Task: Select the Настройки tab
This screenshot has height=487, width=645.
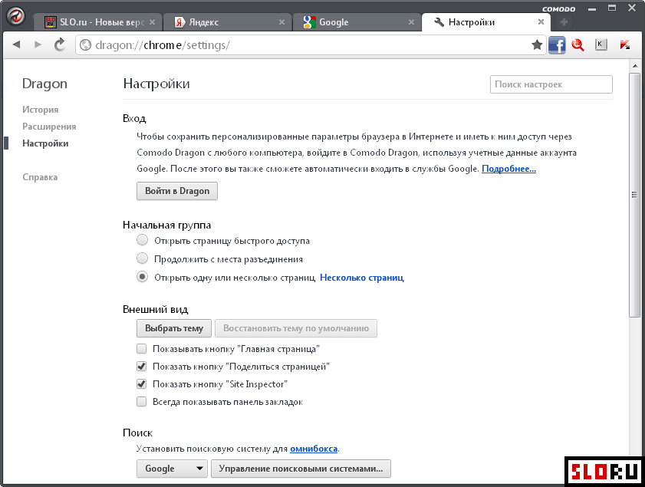Action: (x=487, y=22)
